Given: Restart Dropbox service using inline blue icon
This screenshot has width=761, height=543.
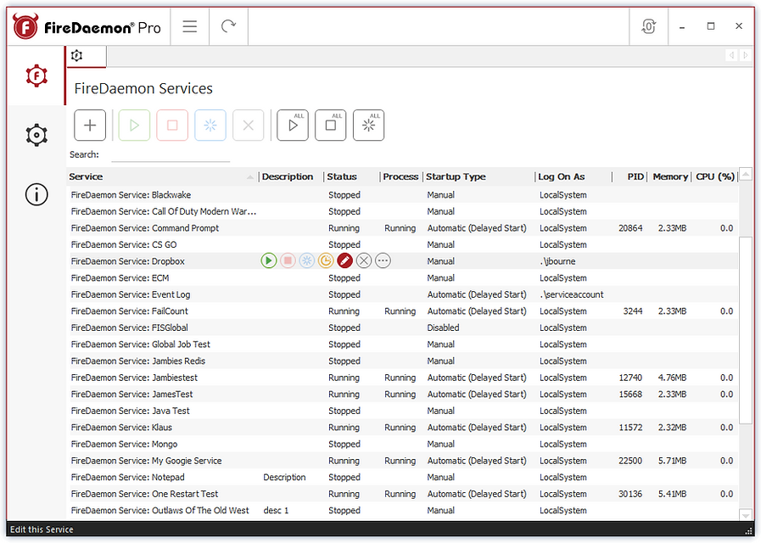Looking at the screenshot, I should pyautogui.click(x=307, y=261).
